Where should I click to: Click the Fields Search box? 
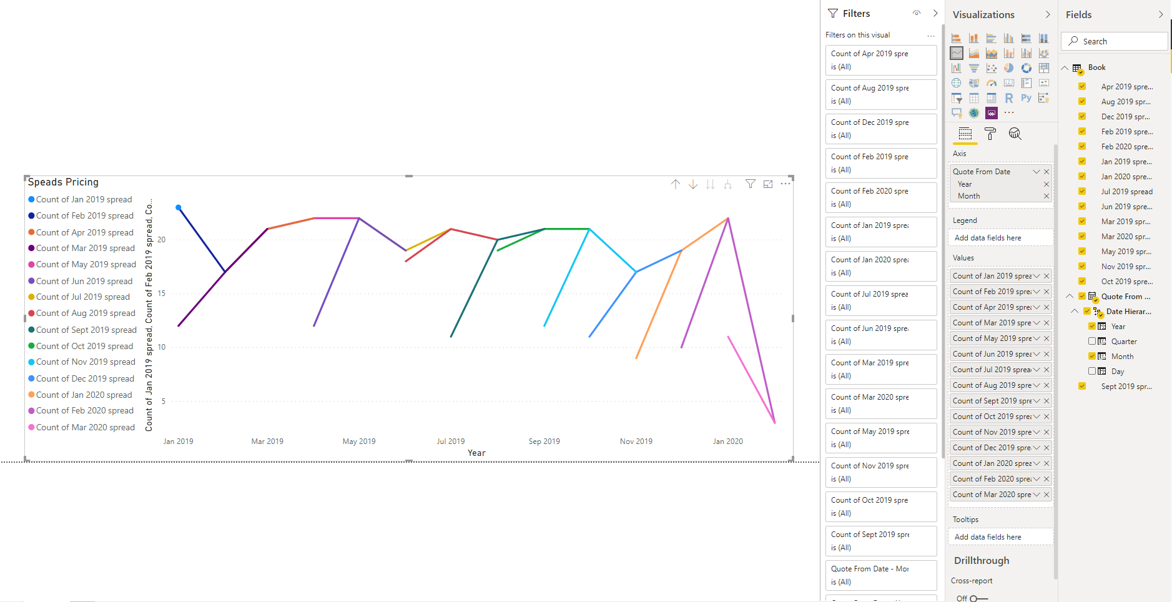click(x=1115, y=41)
